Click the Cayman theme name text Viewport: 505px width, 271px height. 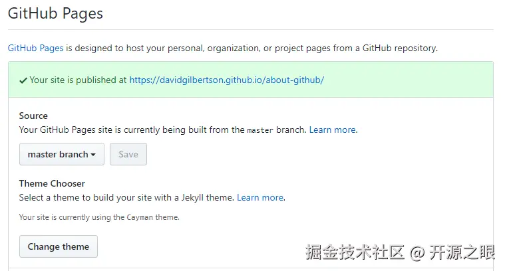(138, 217)
